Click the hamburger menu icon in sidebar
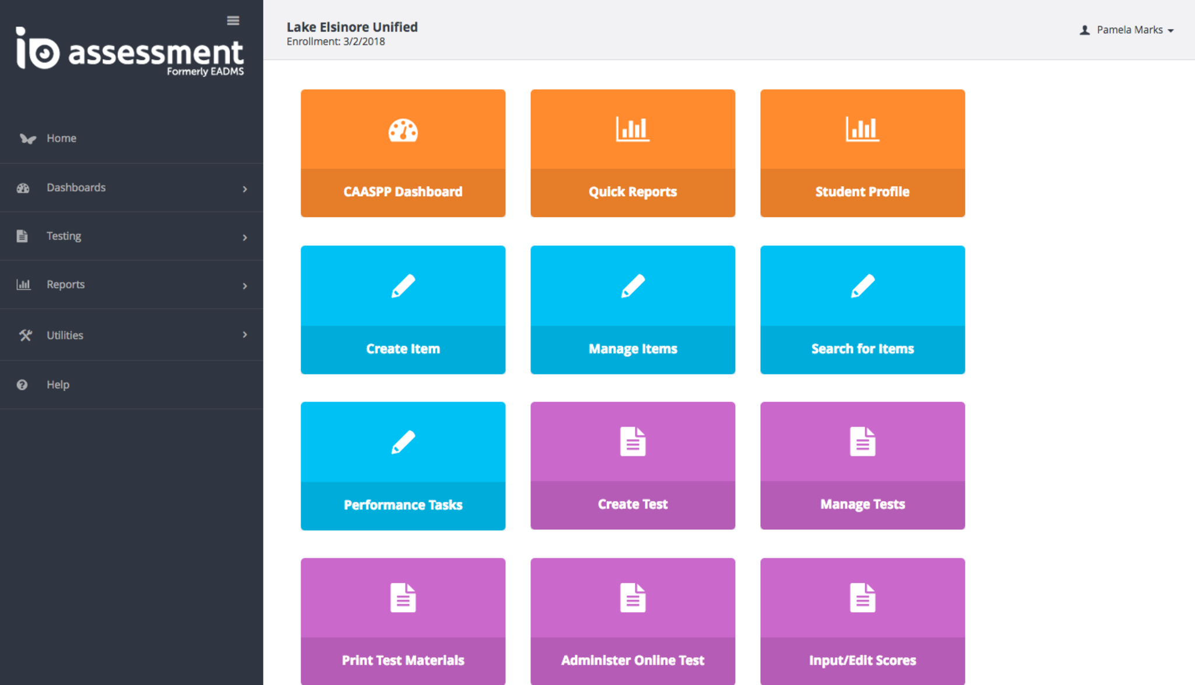Image resolution: width=1195 pixels, height=685 pixels. pos(233,21)
